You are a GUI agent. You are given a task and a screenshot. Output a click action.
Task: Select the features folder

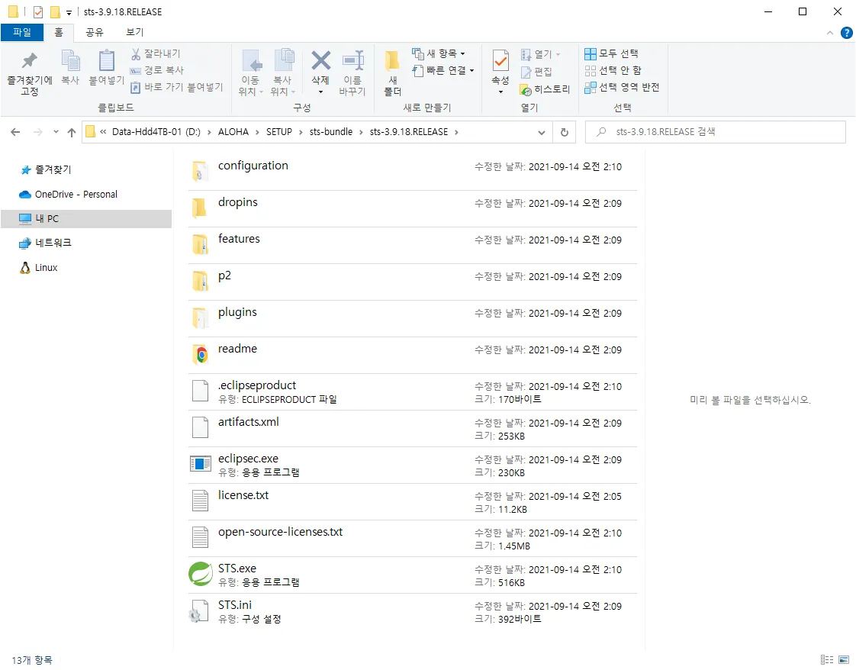(412, 245)
